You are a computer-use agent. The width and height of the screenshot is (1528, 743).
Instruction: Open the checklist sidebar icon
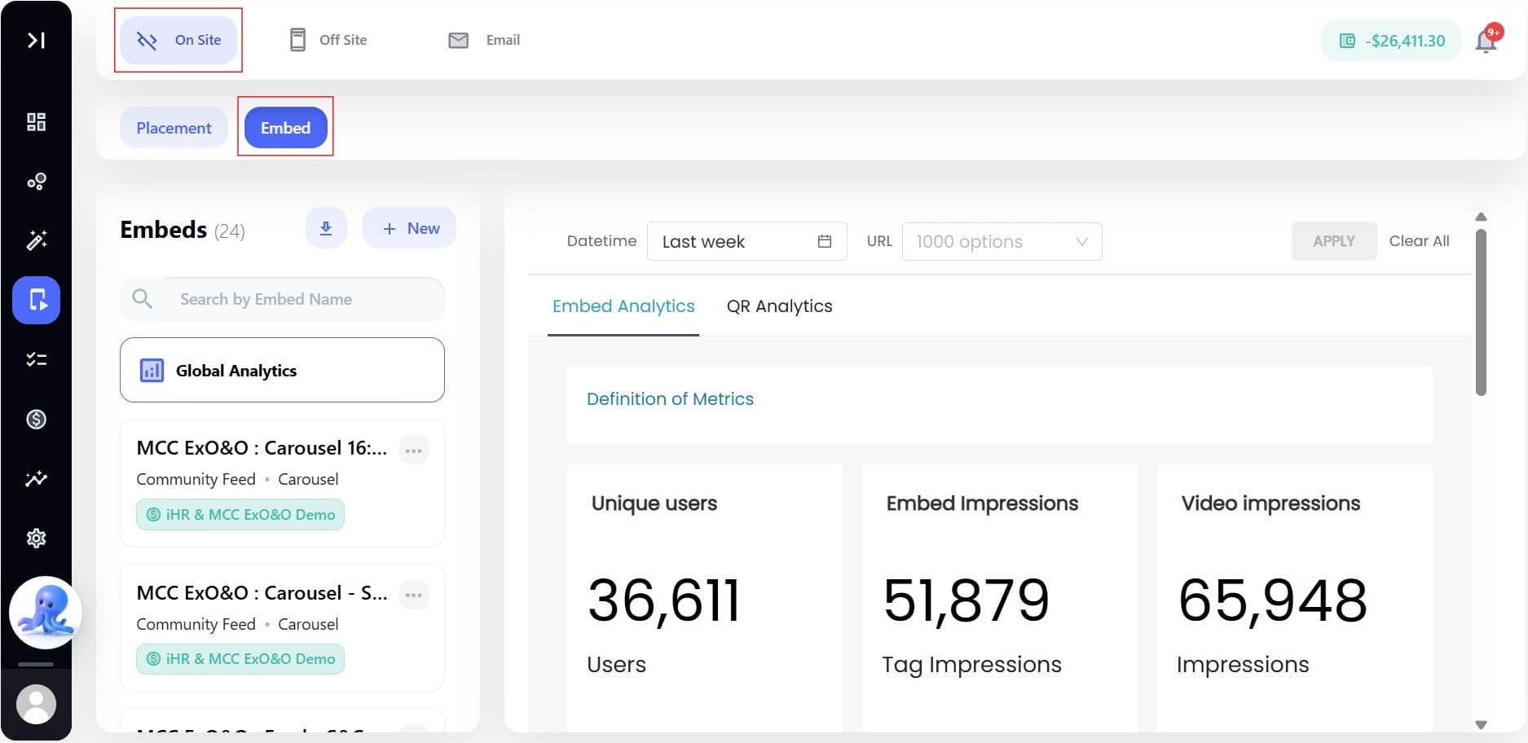point(36,359)
